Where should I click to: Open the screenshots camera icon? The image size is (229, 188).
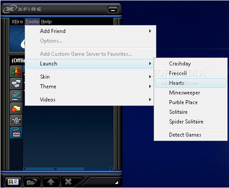point(16,121)
